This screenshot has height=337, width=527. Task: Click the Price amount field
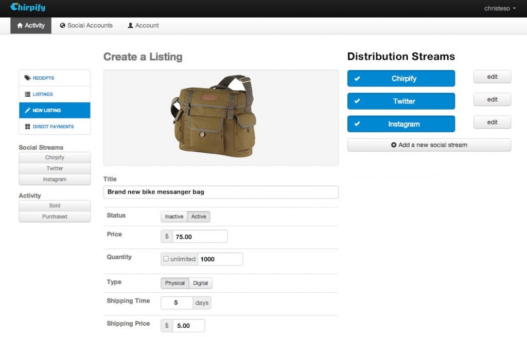tap(200, 237)
